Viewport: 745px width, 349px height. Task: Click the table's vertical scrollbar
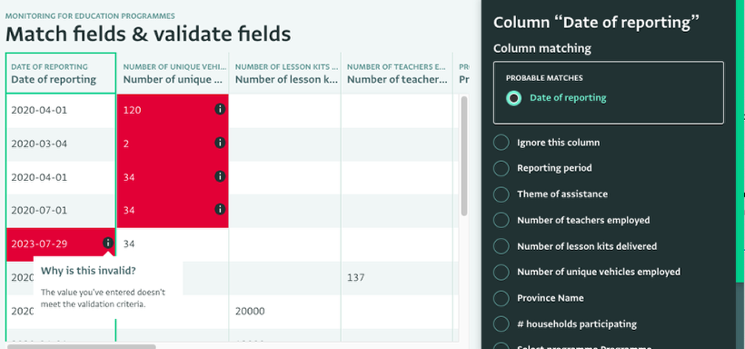tap(464, 156)
